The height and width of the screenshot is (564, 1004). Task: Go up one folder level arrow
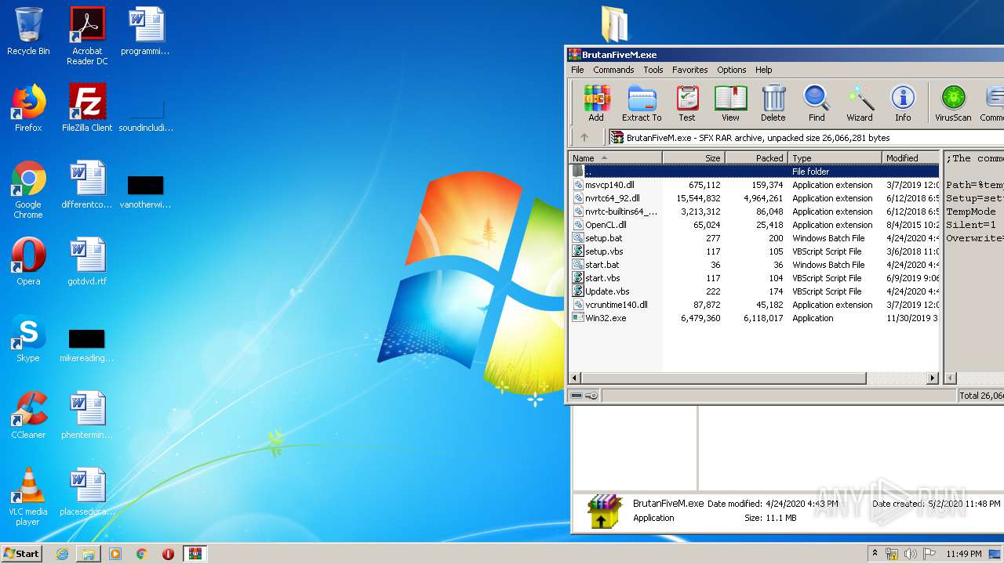pos(584,137)
